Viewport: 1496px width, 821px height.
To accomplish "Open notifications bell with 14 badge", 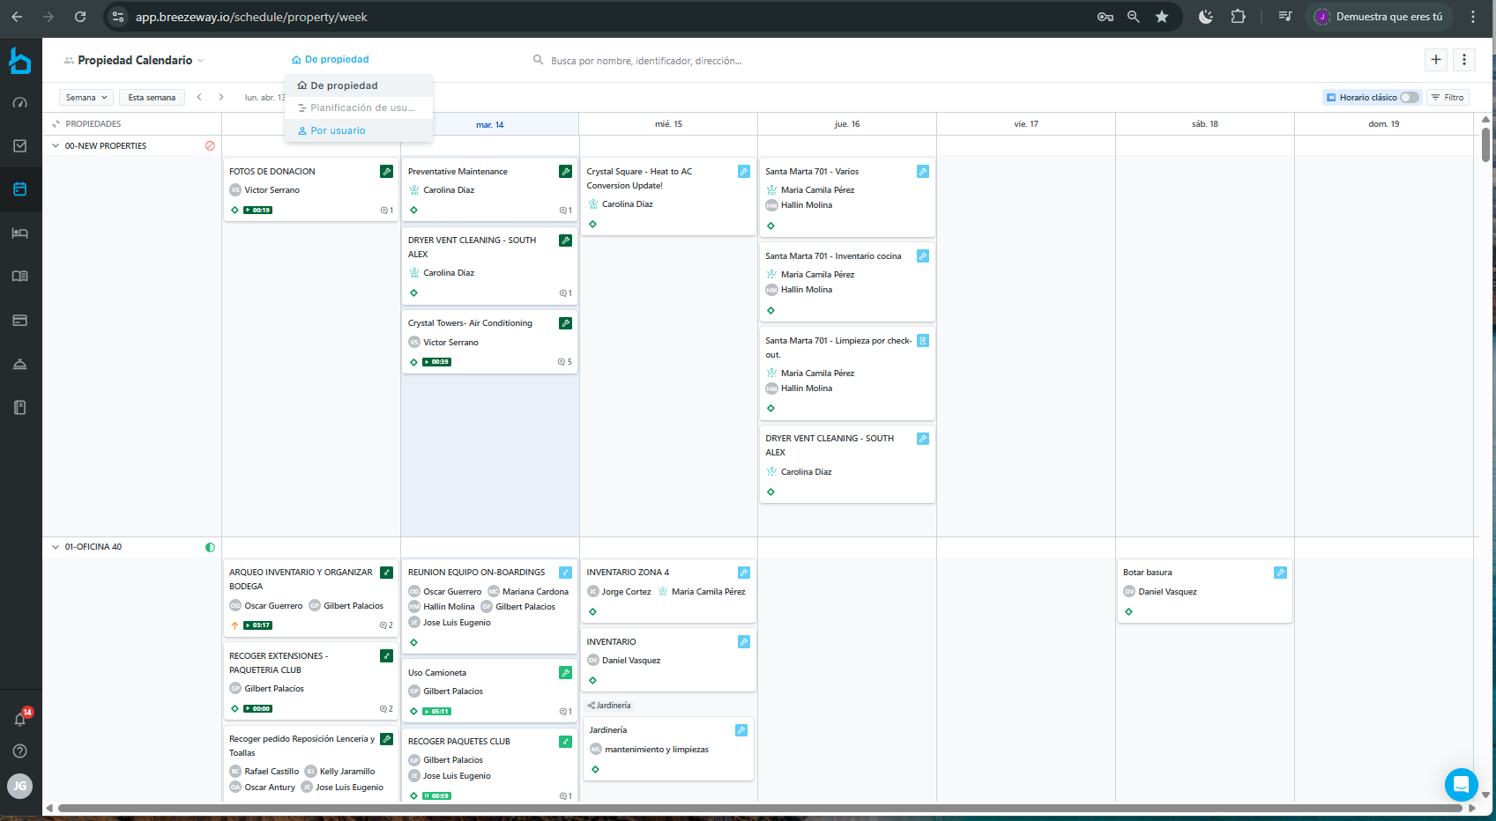I will (19, 719).
